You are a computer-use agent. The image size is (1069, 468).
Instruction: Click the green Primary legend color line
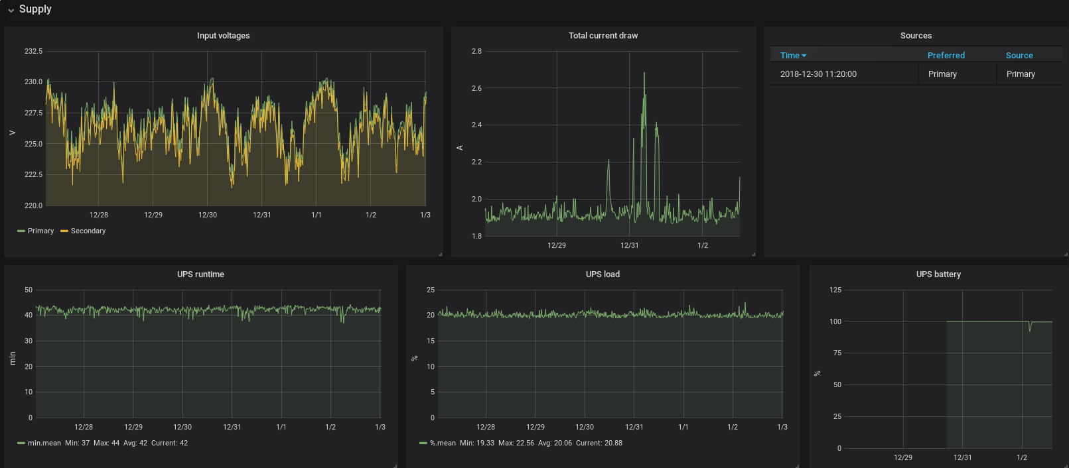click(x=21, y=231)
